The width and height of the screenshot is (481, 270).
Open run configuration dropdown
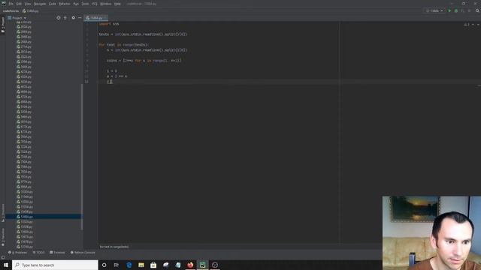(434, 10)
